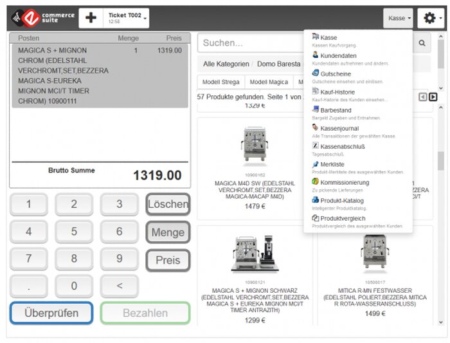The width and height of the screenshot is (450, 343).
Task: Switch to Modell Strega tab
Action: 221,82
